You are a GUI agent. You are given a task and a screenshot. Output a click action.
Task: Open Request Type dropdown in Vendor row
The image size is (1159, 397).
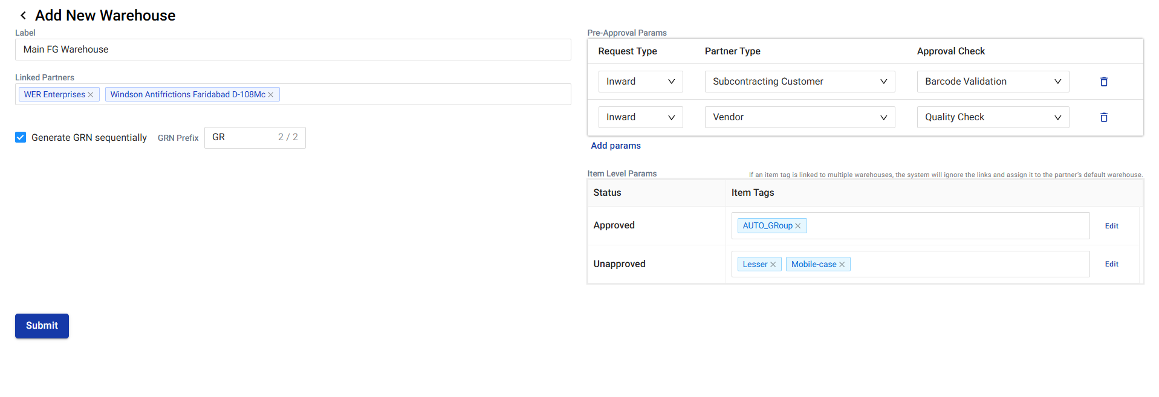pos(640,117)
